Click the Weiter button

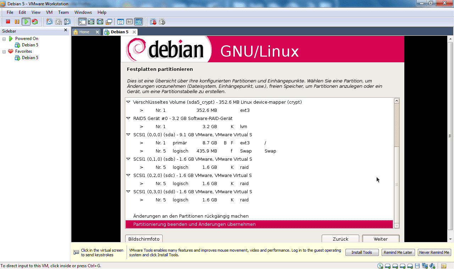coord(381,239)
